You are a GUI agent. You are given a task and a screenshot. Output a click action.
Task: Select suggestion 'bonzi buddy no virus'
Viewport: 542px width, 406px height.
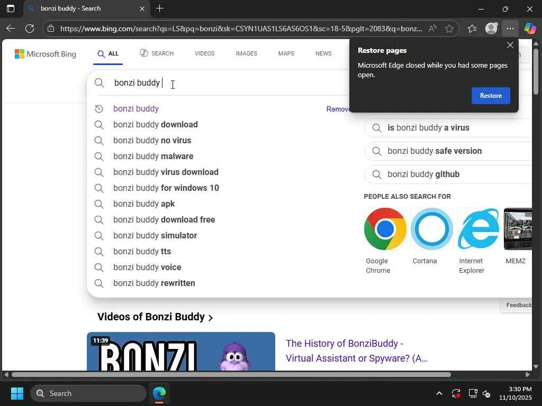[152, 141]
